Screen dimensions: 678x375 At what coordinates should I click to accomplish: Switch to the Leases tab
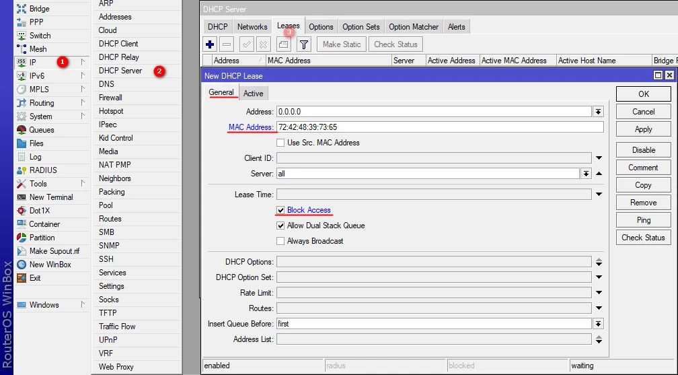click(288, 26)
